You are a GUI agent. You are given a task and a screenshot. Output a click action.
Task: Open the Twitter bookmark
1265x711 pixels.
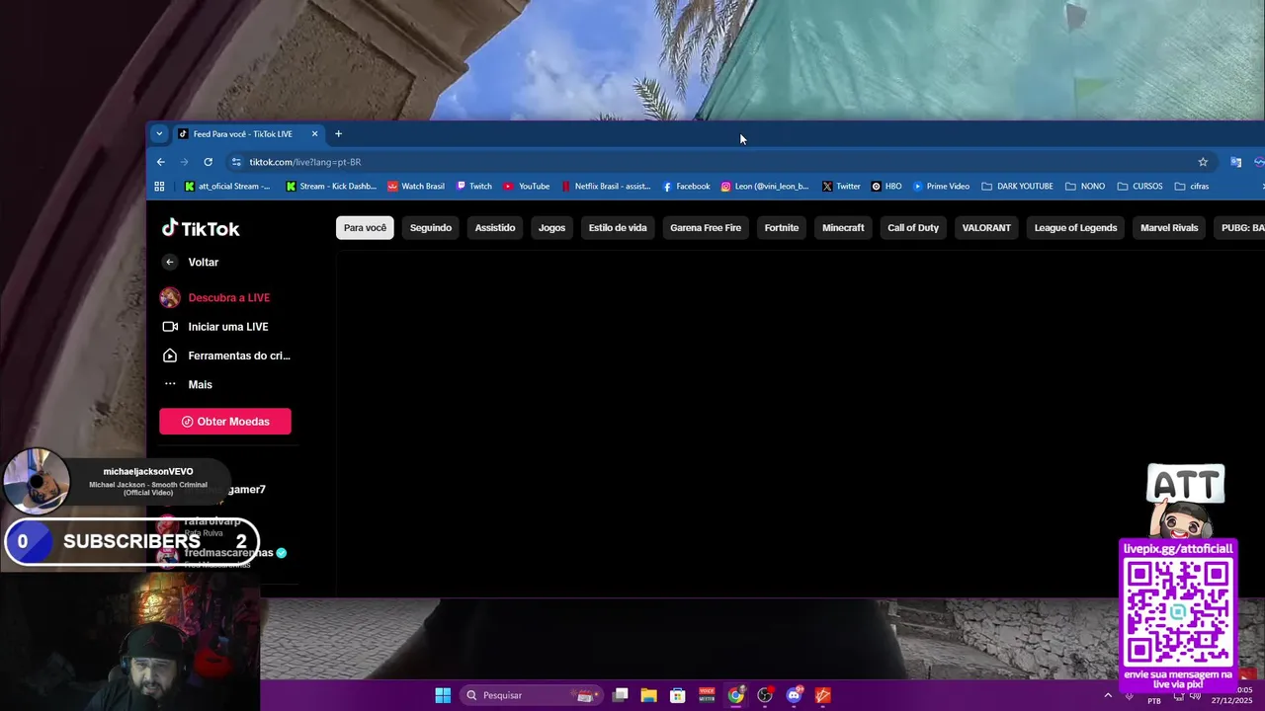(841, 187)
